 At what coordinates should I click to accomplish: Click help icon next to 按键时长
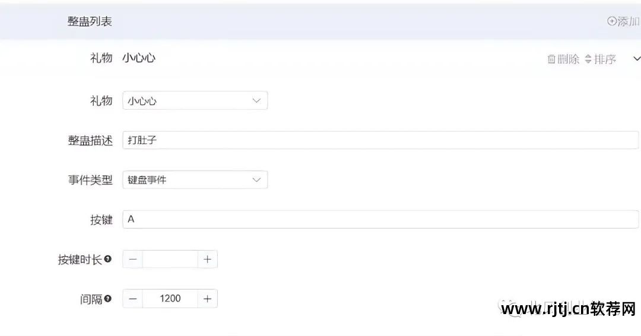108,259
